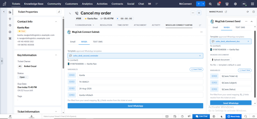Edit Ticket Properties with pencil icon

(x=59, y=12)
